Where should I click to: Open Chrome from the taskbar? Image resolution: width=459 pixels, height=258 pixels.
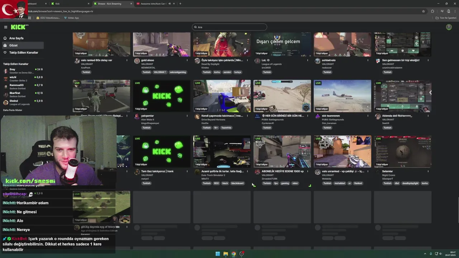tap(233, 254)
